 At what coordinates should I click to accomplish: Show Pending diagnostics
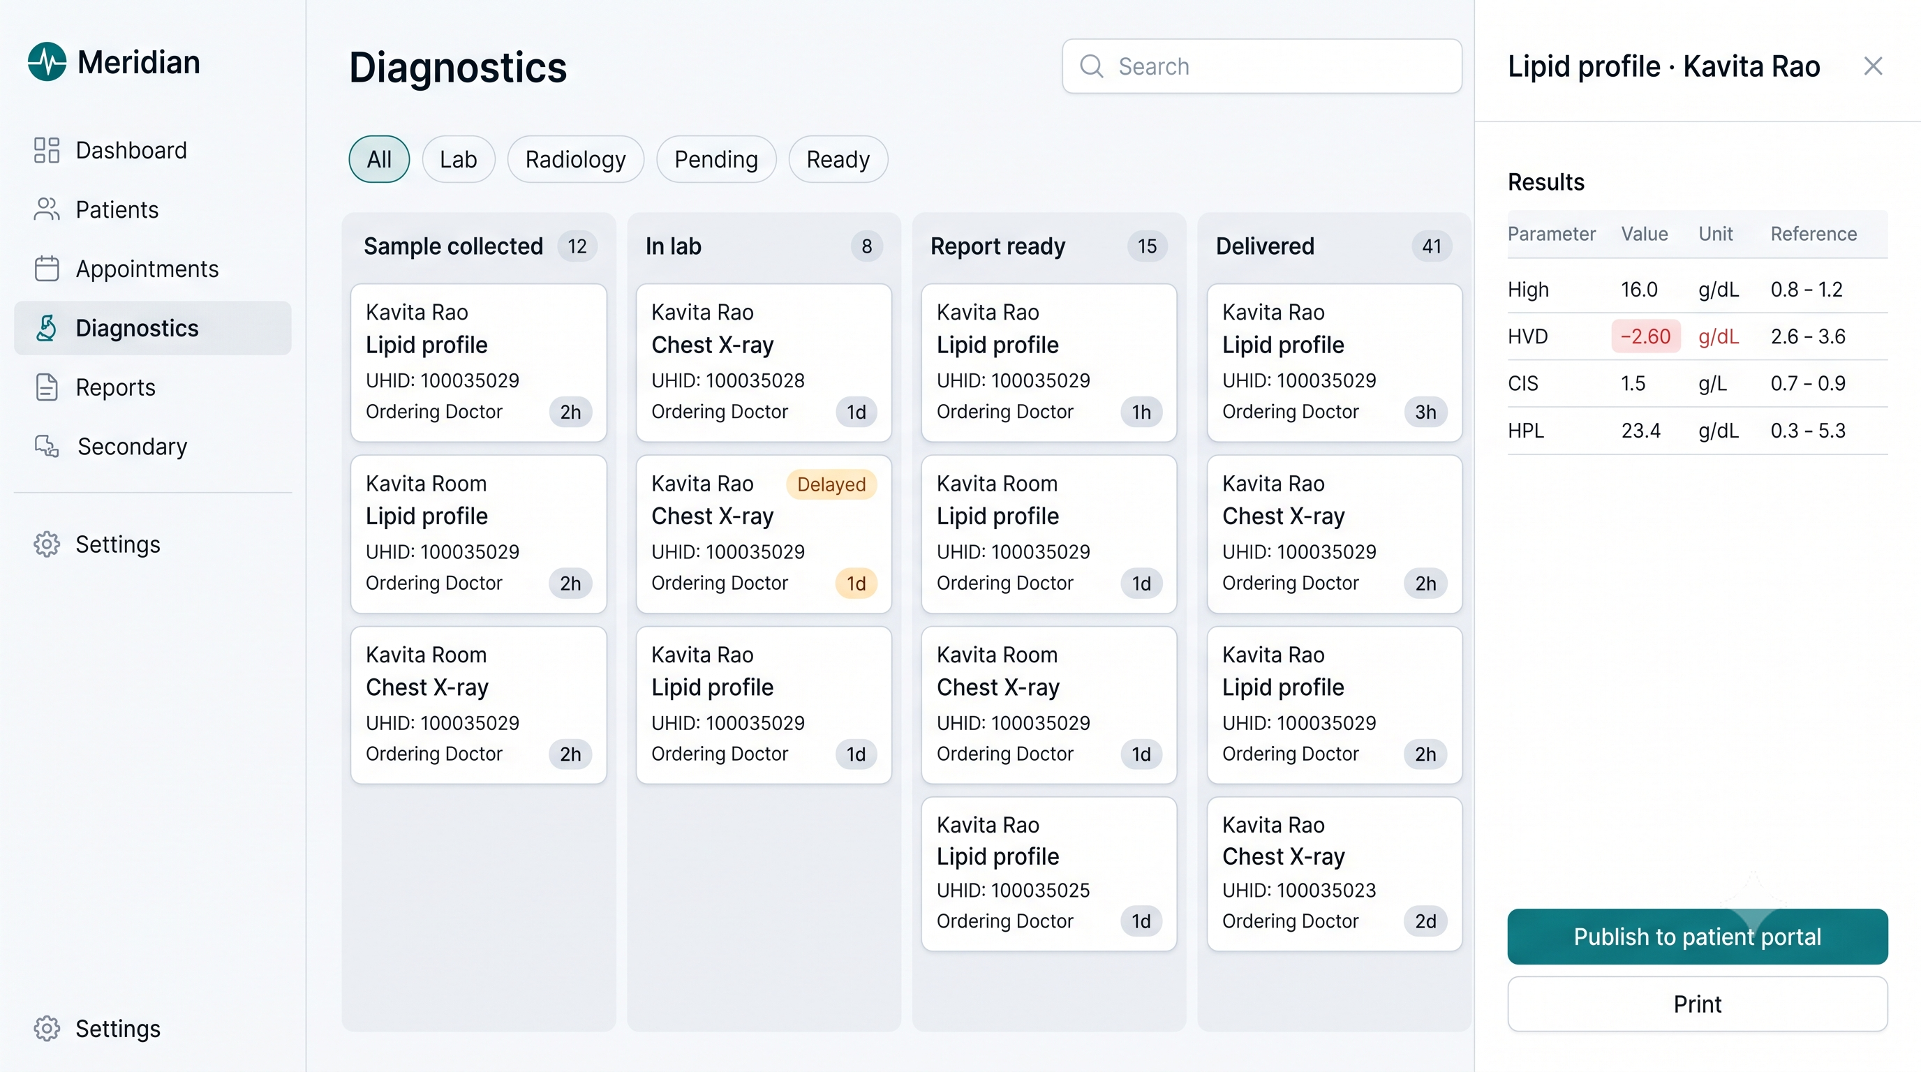click(716, 159)
